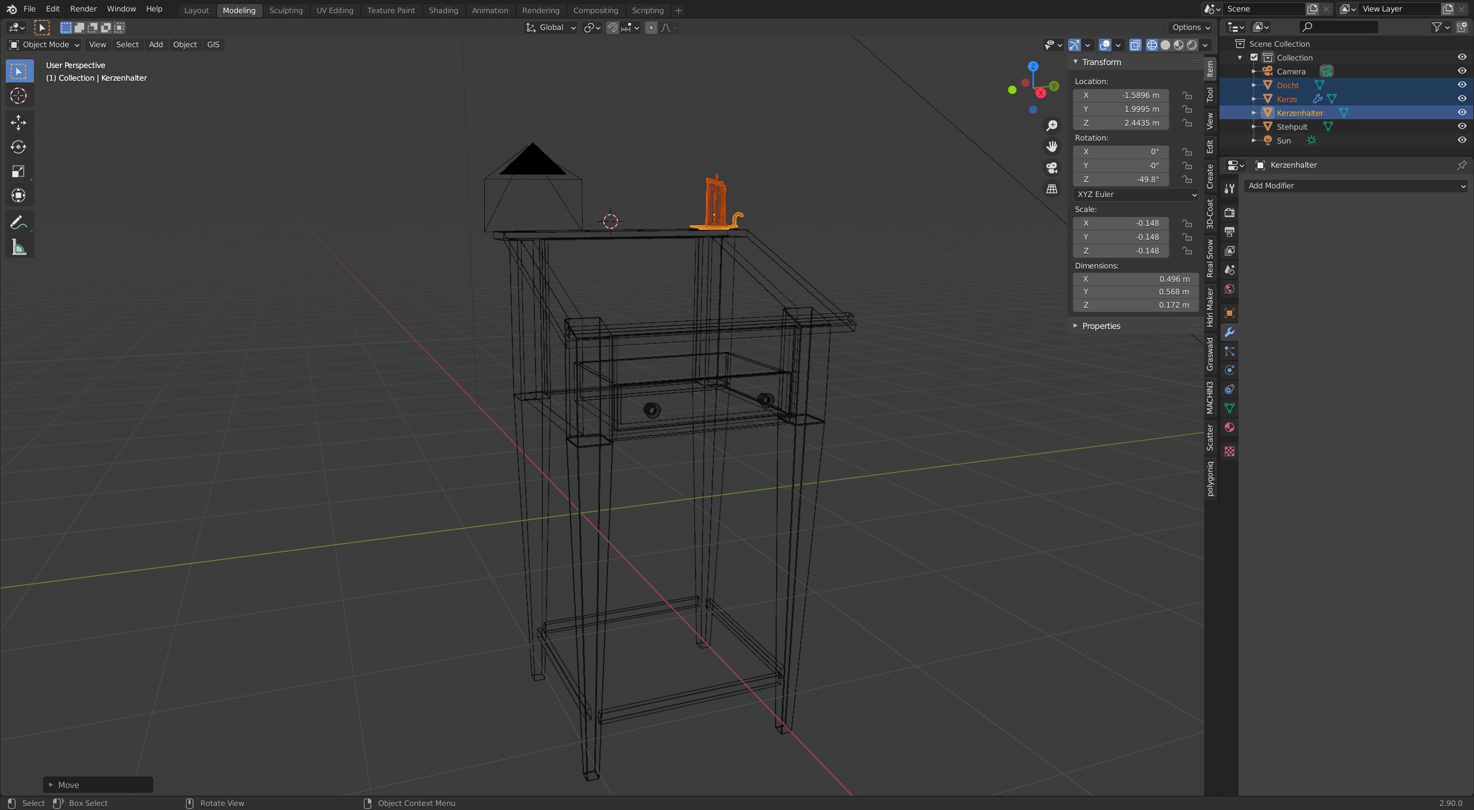Switch to the Sculpting workspace tab

click(286, 10)
